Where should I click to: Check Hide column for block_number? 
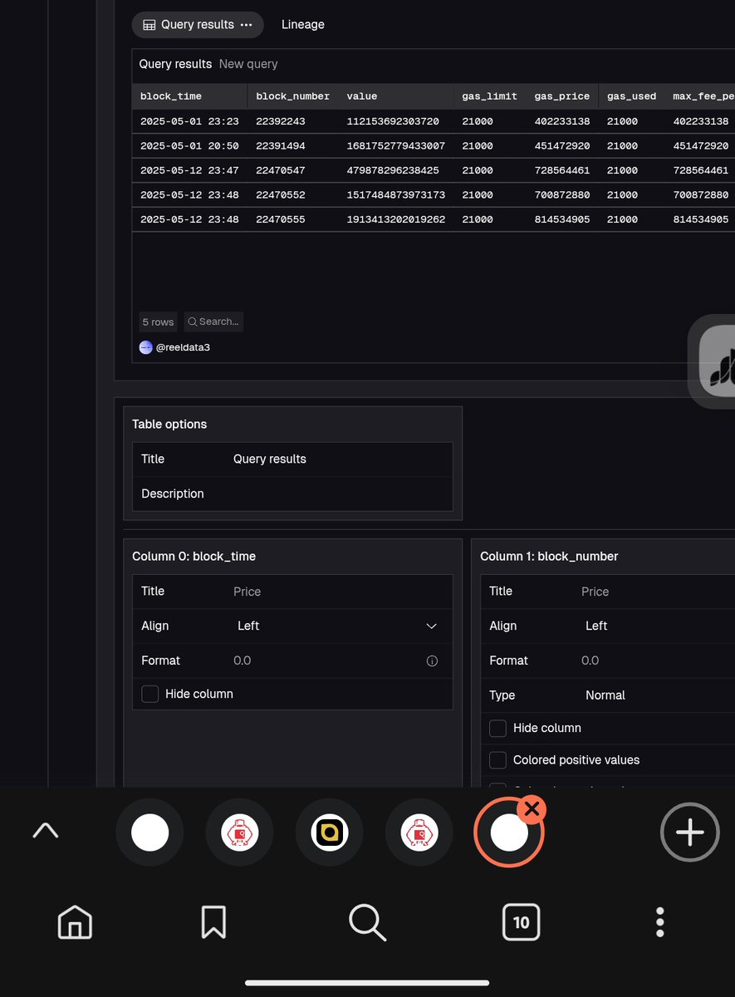click(497, 728)
